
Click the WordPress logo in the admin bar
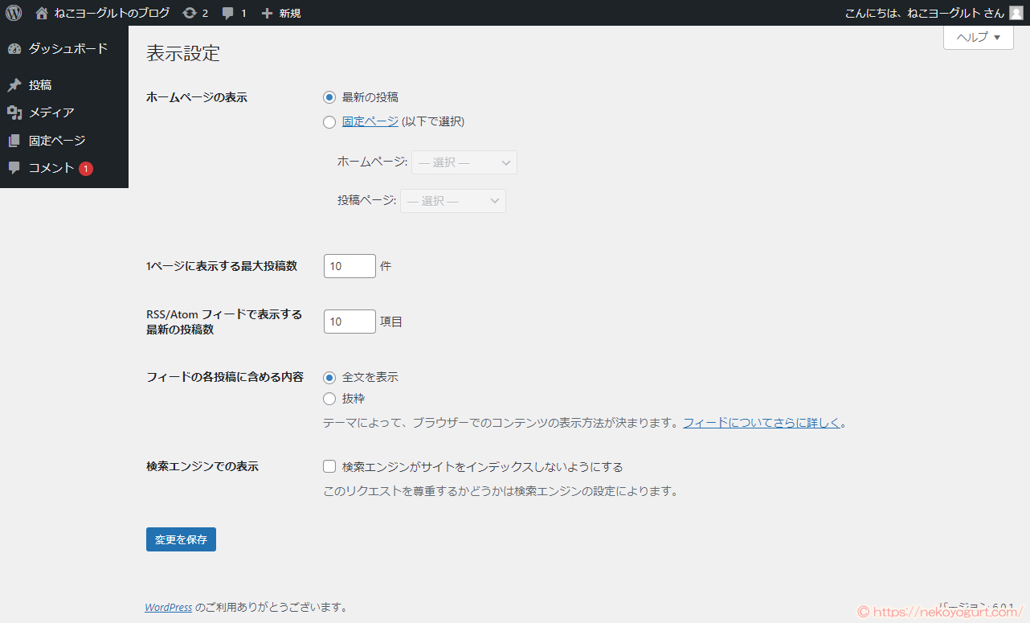click(x=13, y=12)
